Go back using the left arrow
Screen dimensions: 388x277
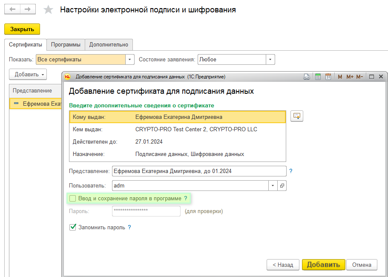point(13,9)
